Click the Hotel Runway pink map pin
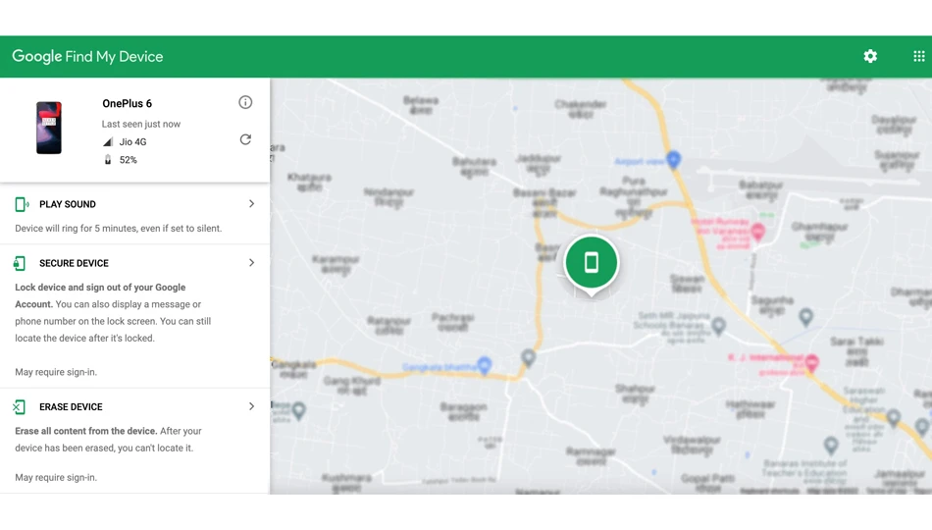The height and width of the screenshot is (530, 932). [757, 232]
